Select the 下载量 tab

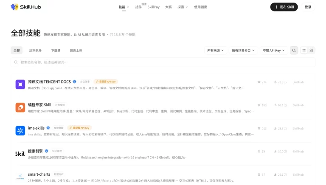(x=56, y=50)
